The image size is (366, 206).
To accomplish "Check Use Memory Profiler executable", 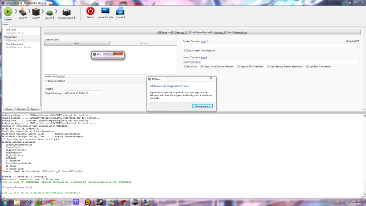I will 268,67.
